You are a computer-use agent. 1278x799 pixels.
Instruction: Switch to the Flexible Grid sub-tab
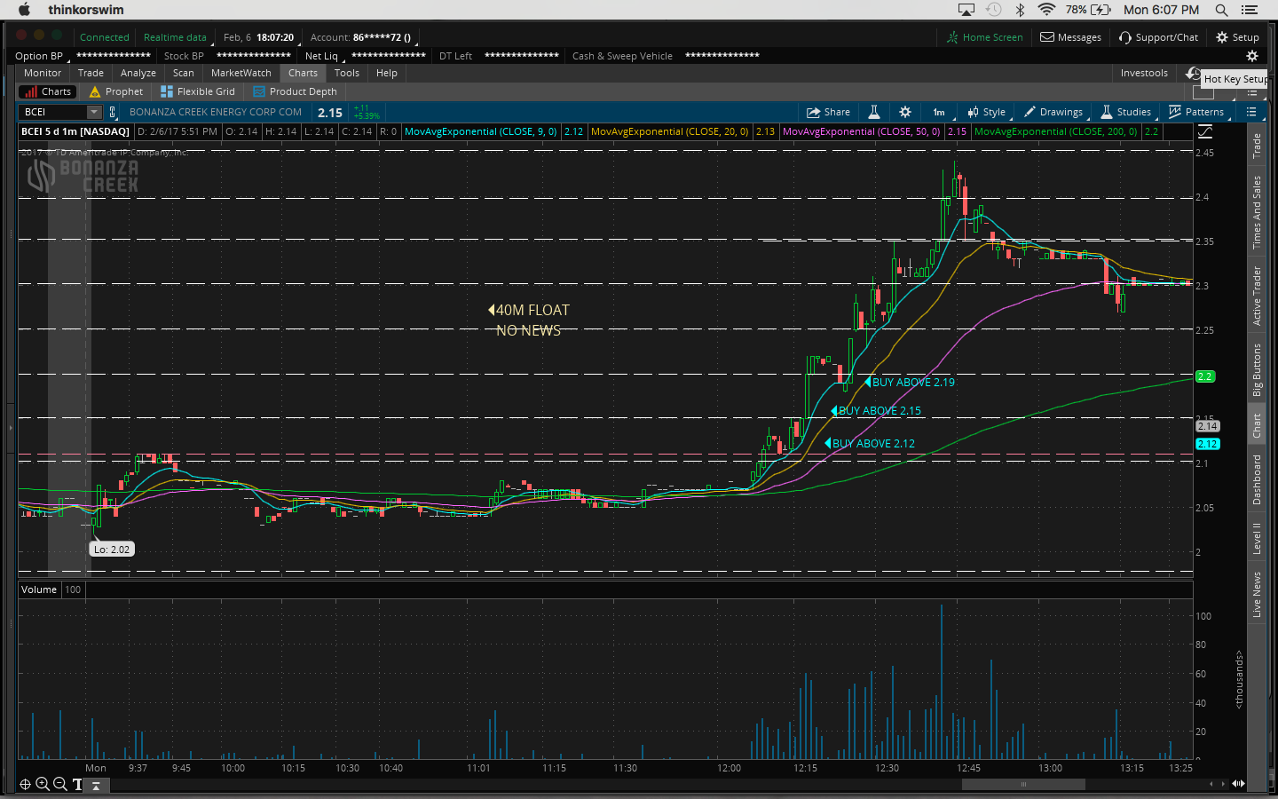[x=198, y=91]
